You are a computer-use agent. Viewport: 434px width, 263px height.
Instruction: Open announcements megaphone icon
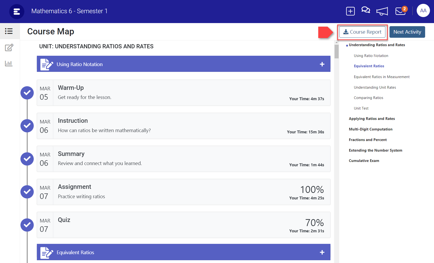(x=382, y=11)
